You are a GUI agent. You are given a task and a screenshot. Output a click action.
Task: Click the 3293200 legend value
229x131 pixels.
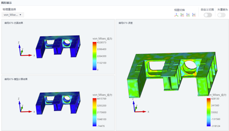pos(101,106)
